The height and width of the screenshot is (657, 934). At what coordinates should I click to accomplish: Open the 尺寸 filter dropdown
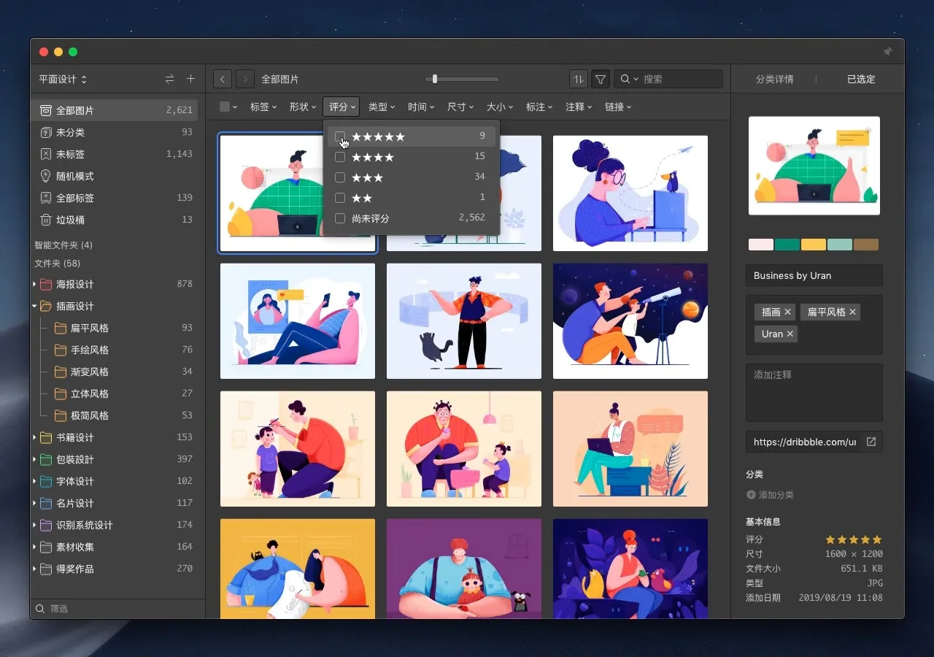tap(460, 107)
